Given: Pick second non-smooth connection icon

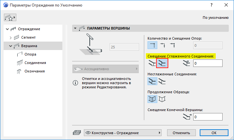Looking at the screenshot, I should point(162,81).
